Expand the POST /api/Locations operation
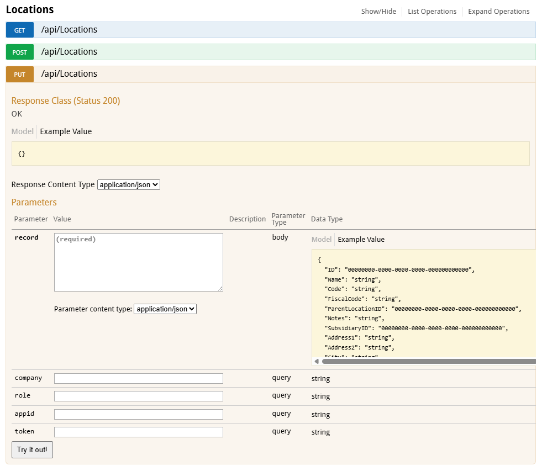The height and width of the screenshot is (471, 542). tap(69, 52)
